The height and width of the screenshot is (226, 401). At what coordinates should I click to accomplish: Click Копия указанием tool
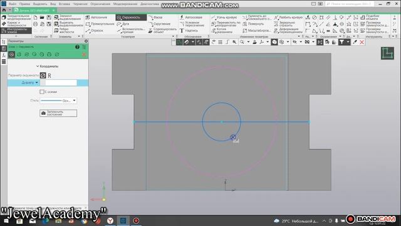(222, 31)
